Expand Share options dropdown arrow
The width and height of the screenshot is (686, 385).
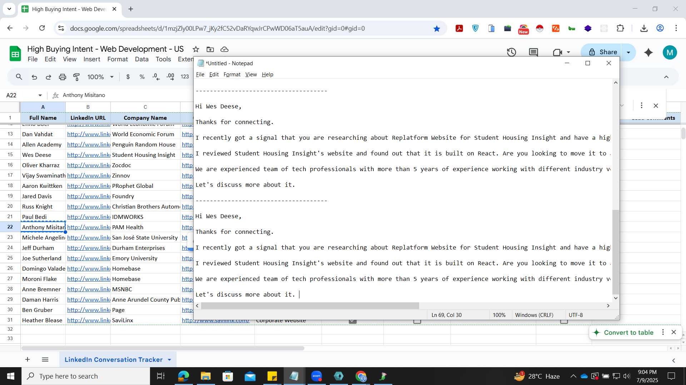pos(628,52)
